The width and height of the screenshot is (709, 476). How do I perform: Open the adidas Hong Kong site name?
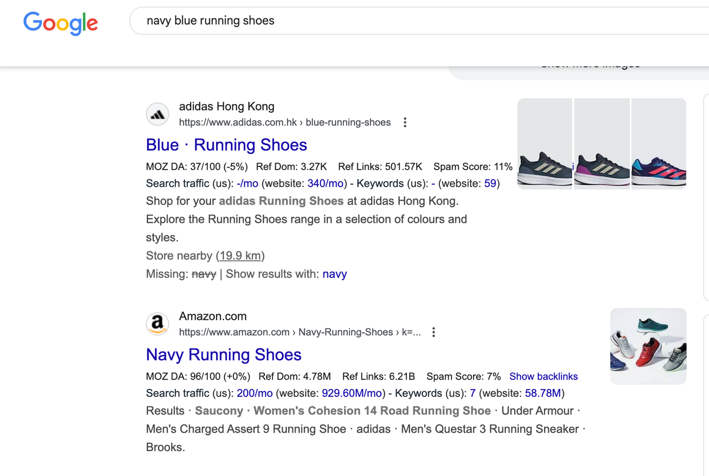click(x=227, y=106)
